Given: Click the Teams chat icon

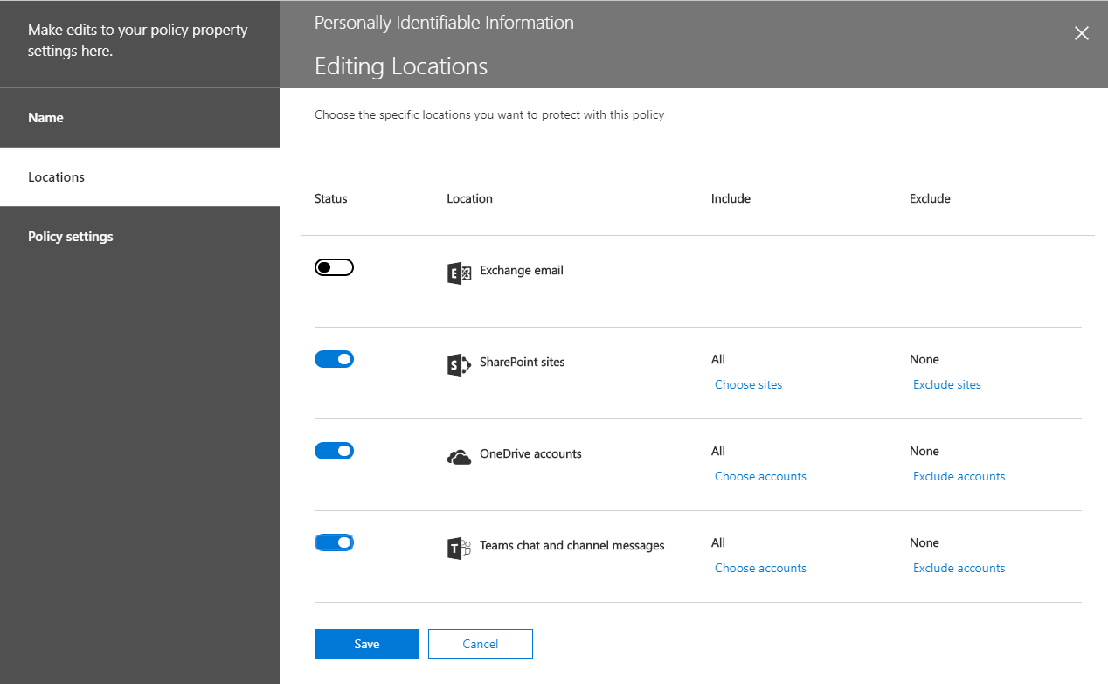Looking at the screenshot, I should [x=458, y=547].
